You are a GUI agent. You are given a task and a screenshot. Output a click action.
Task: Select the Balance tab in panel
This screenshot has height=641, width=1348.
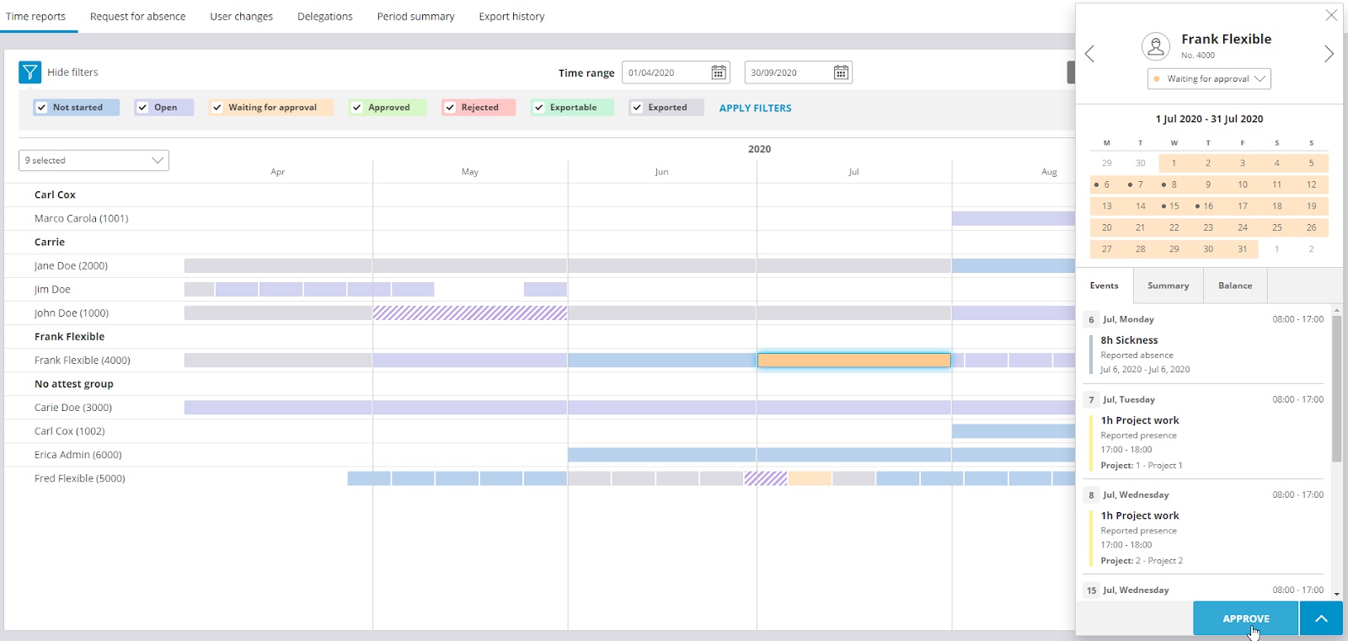coord(1235,286)
